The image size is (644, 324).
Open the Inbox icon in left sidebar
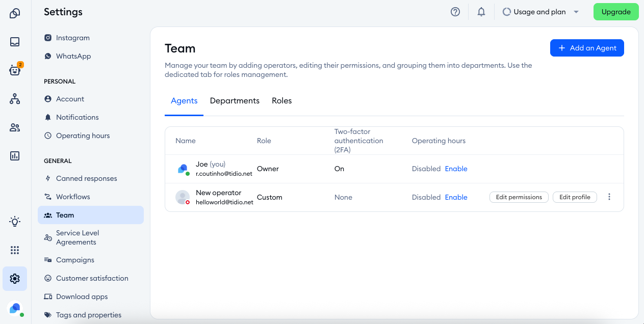15,42
